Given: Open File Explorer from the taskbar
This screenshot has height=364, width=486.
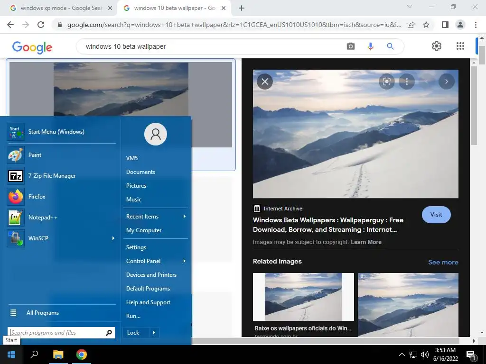Looking at the screenshot, I should point(58,355).
